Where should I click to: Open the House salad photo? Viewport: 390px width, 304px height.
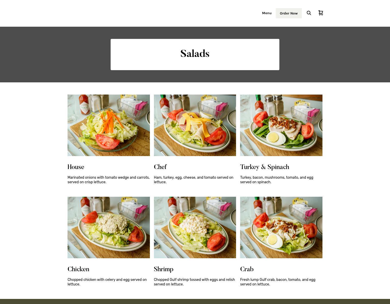[x=109, y=125]
